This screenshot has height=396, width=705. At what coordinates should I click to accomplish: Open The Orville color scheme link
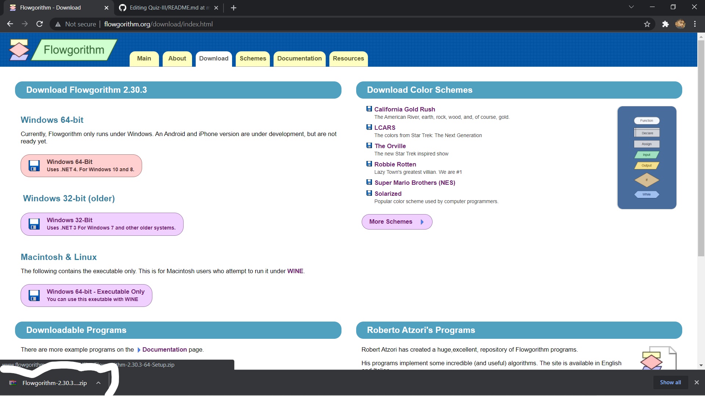[x=390, y=146]
